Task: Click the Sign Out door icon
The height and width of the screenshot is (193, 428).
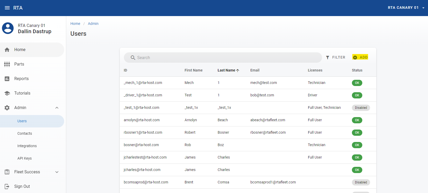Action: [x=7, y=187]
